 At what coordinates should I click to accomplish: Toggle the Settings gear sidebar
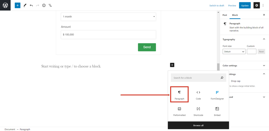pos(256,5)
